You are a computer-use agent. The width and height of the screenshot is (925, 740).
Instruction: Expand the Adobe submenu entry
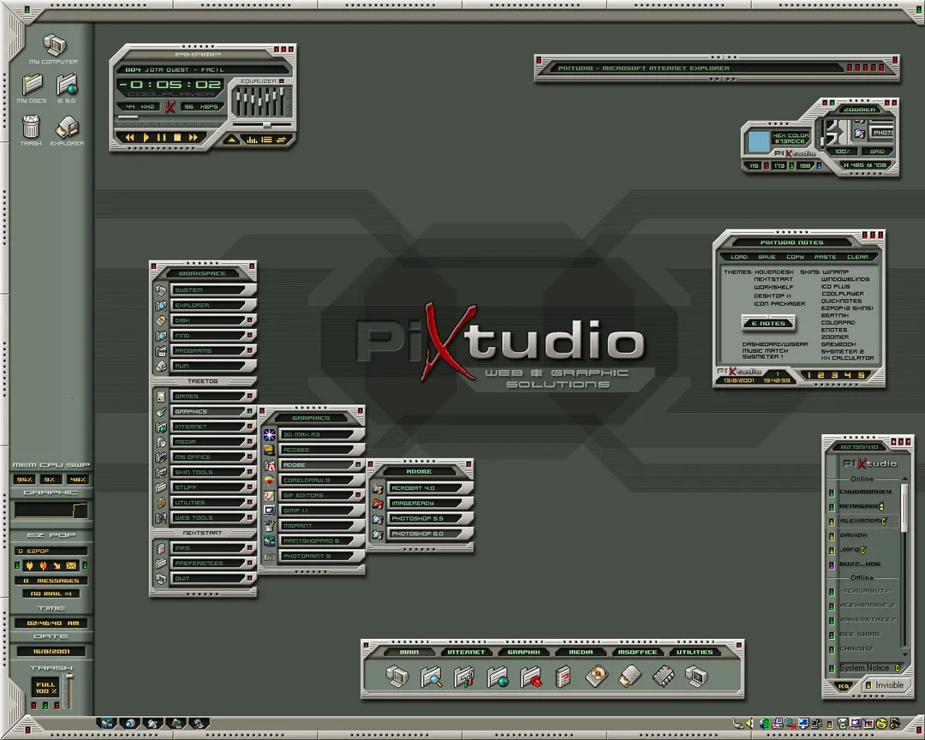coord(321,465)
